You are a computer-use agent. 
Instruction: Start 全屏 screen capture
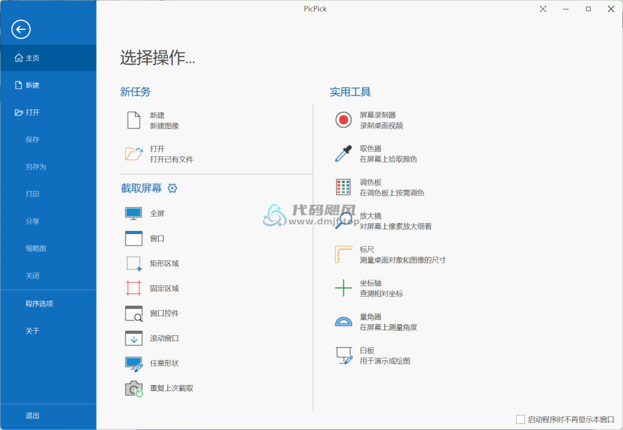click(x=158, y=213)
